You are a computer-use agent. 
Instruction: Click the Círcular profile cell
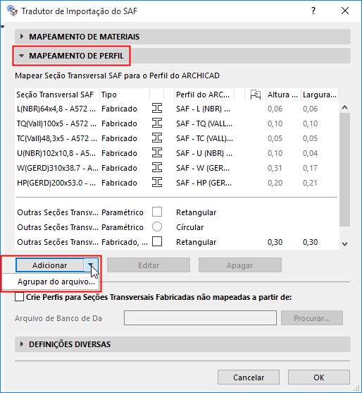[x=190, y=227]
